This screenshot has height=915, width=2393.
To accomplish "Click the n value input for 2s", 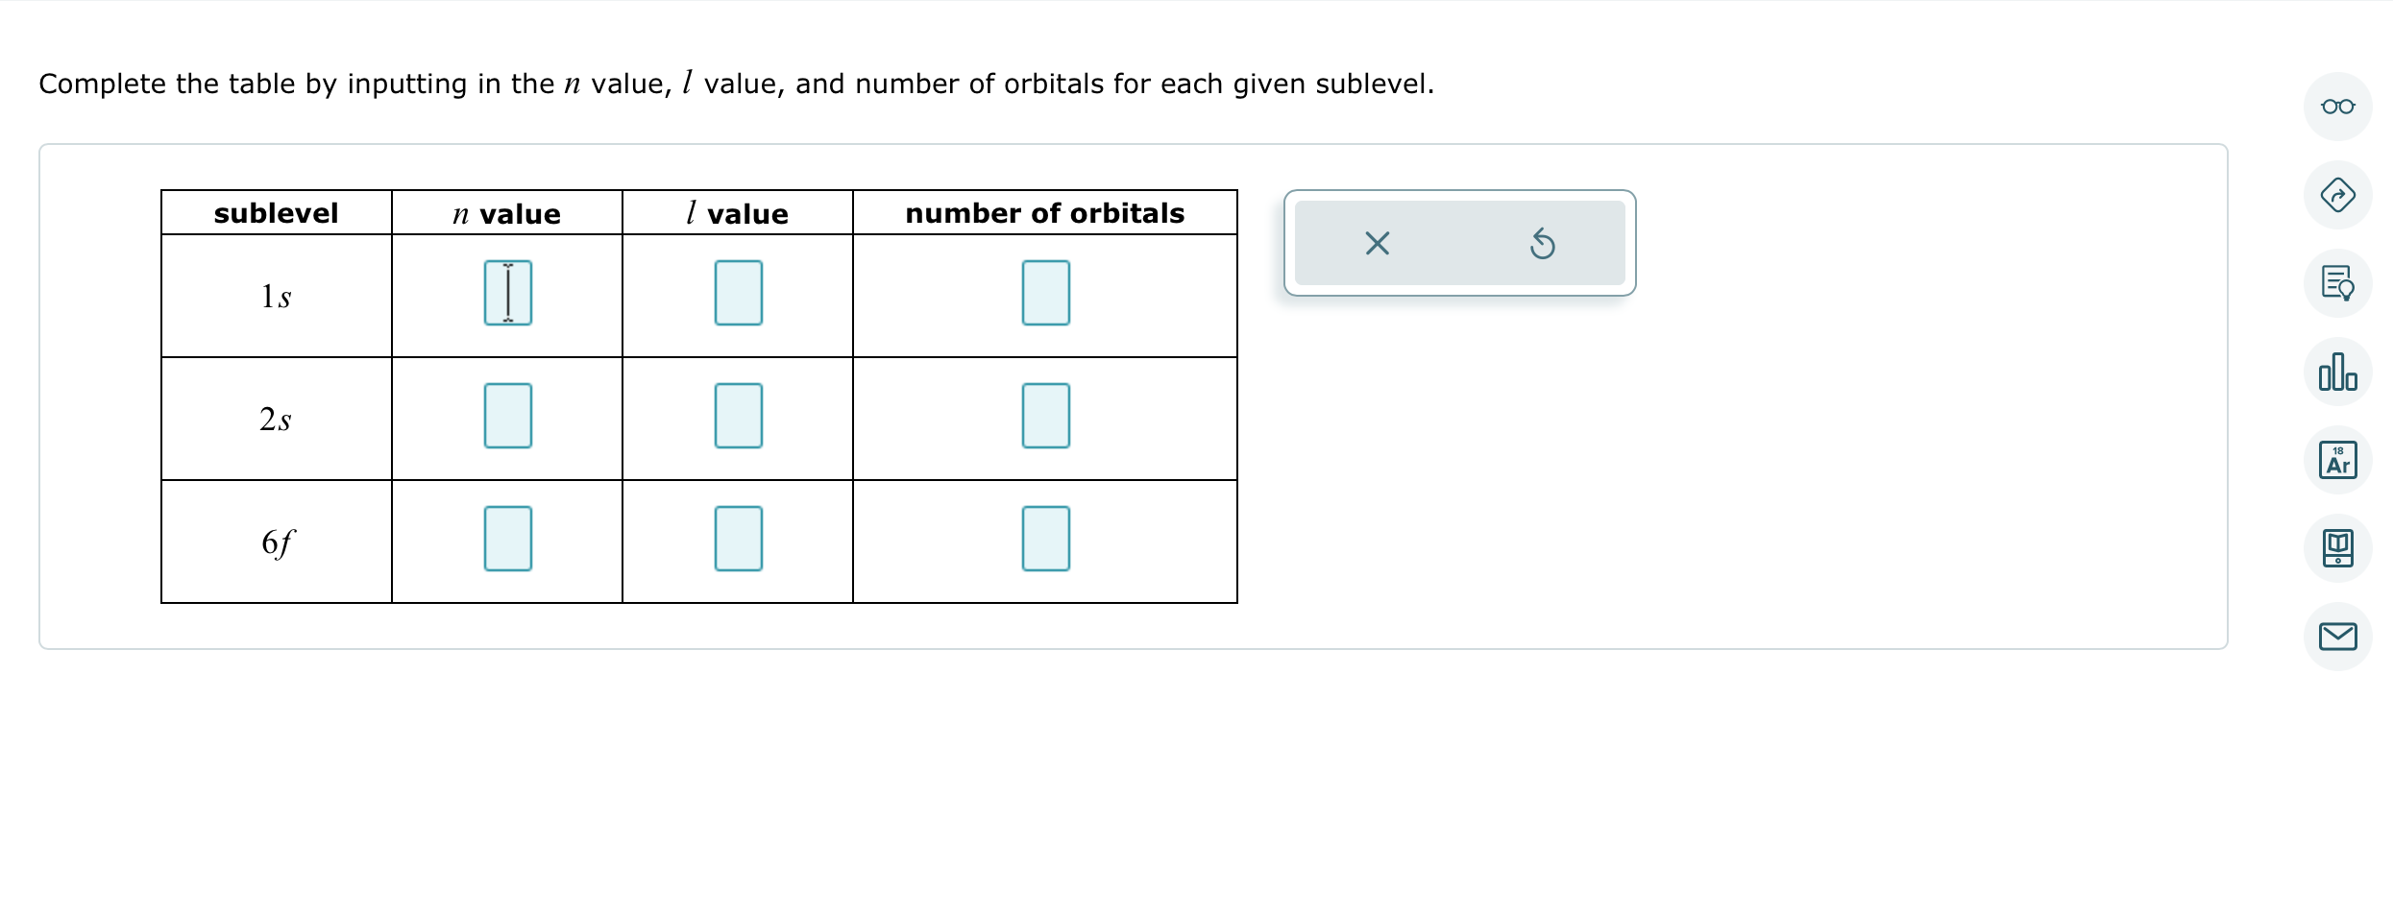I will [506, 416].
